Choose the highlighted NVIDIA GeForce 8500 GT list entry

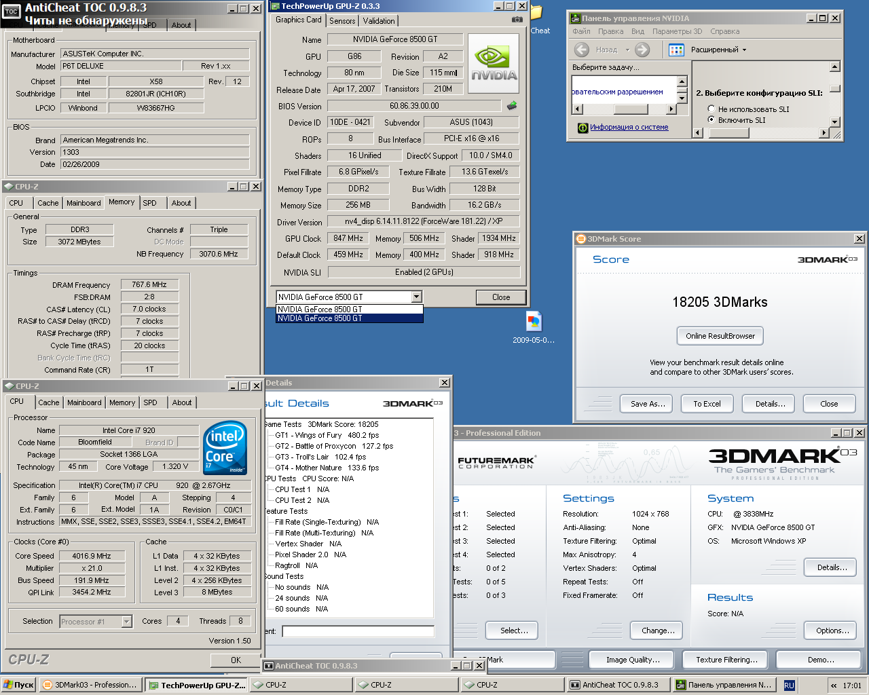point(350,318)
